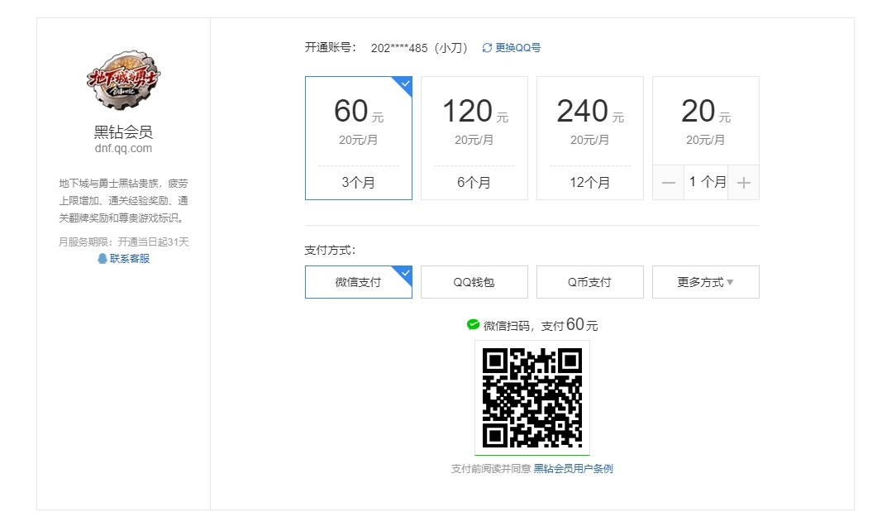The image size is (877, 531).
Task: Switch to QQ钱包 payment method
Action: point(474,282)
